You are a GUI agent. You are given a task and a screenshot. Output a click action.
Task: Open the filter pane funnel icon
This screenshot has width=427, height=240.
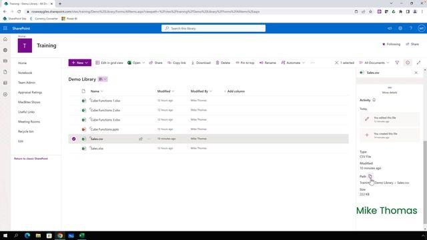point(397,63)
